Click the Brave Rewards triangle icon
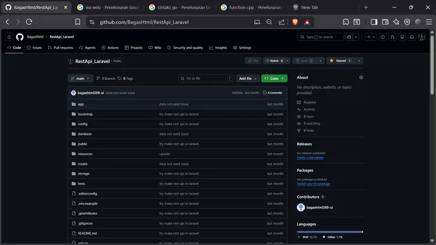This screenshot has height=245, width=436. [x=307, y=22]
